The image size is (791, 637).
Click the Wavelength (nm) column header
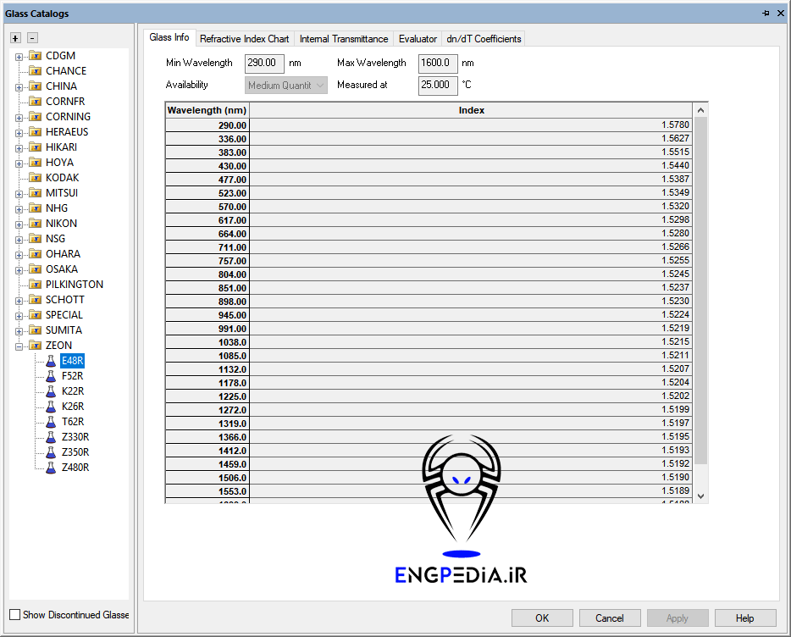207,110
